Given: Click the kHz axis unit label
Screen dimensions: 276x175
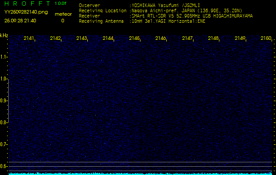Looking at the screenshot, I should 4,35.
